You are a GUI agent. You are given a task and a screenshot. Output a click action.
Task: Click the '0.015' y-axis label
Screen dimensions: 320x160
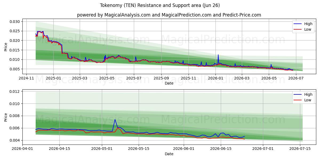click(x=15, y=50)
